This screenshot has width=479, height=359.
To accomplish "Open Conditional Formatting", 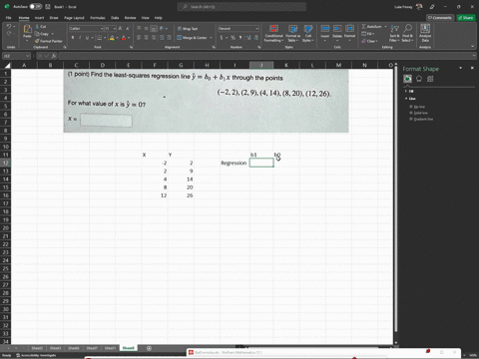I will tap(273, 33).
